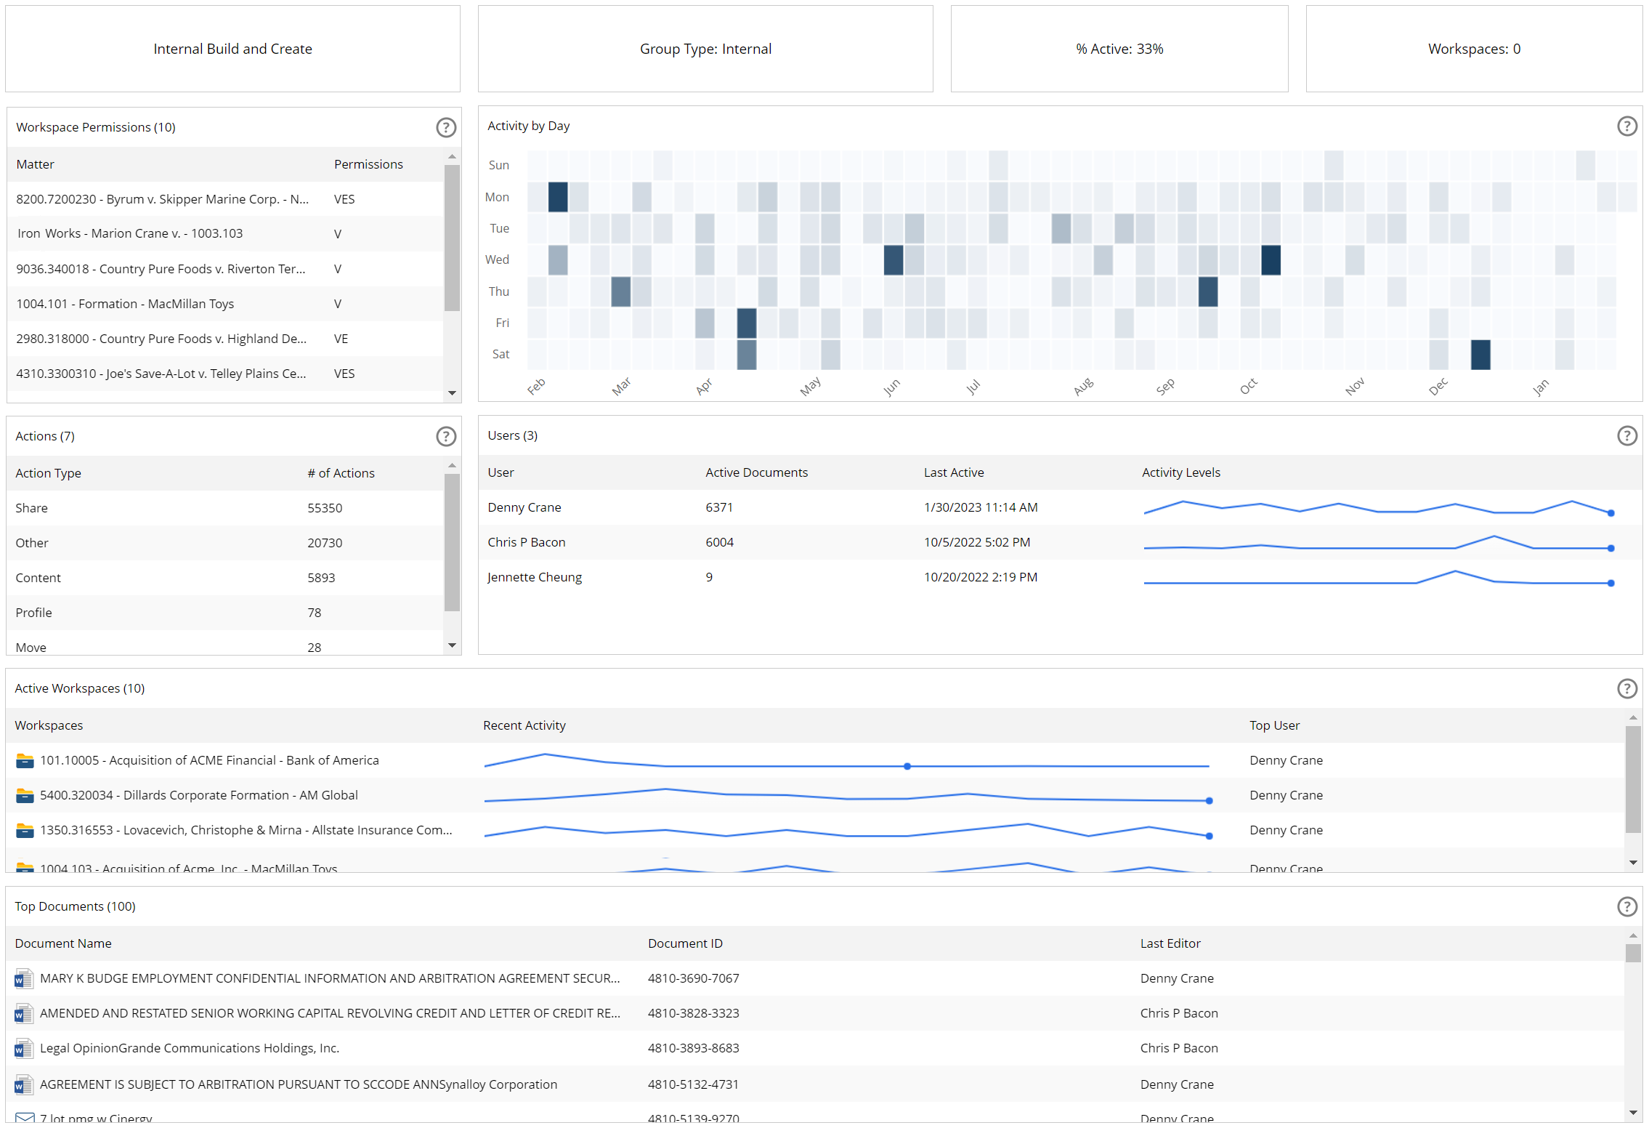The height and width of the screenshot is (1128, 1649).
Task: Click the endpoint dot on Denny Crane's activity sparkline
Action: (1610, 512)
